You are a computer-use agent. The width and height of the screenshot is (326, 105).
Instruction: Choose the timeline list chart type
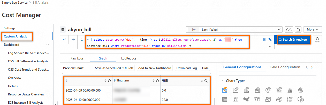(x=290, y=99)
